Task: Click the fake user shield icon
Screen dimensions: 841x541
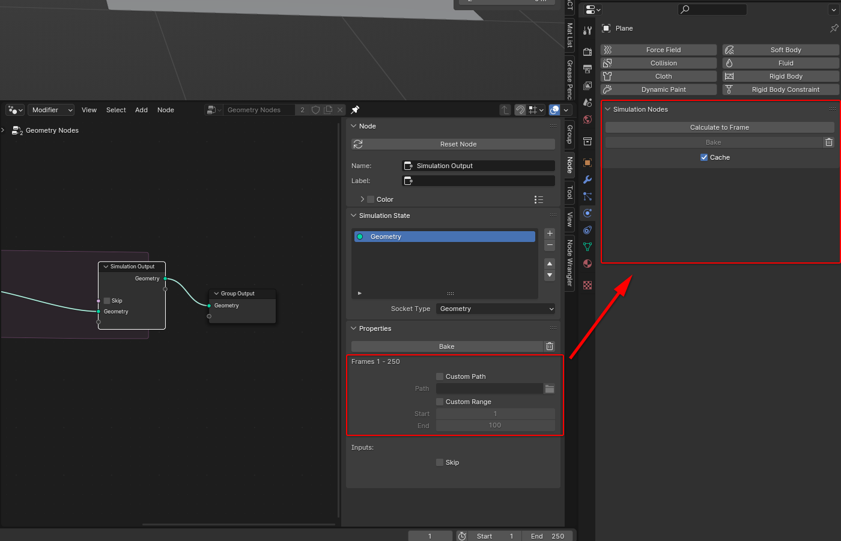Action: pos(315,110)
